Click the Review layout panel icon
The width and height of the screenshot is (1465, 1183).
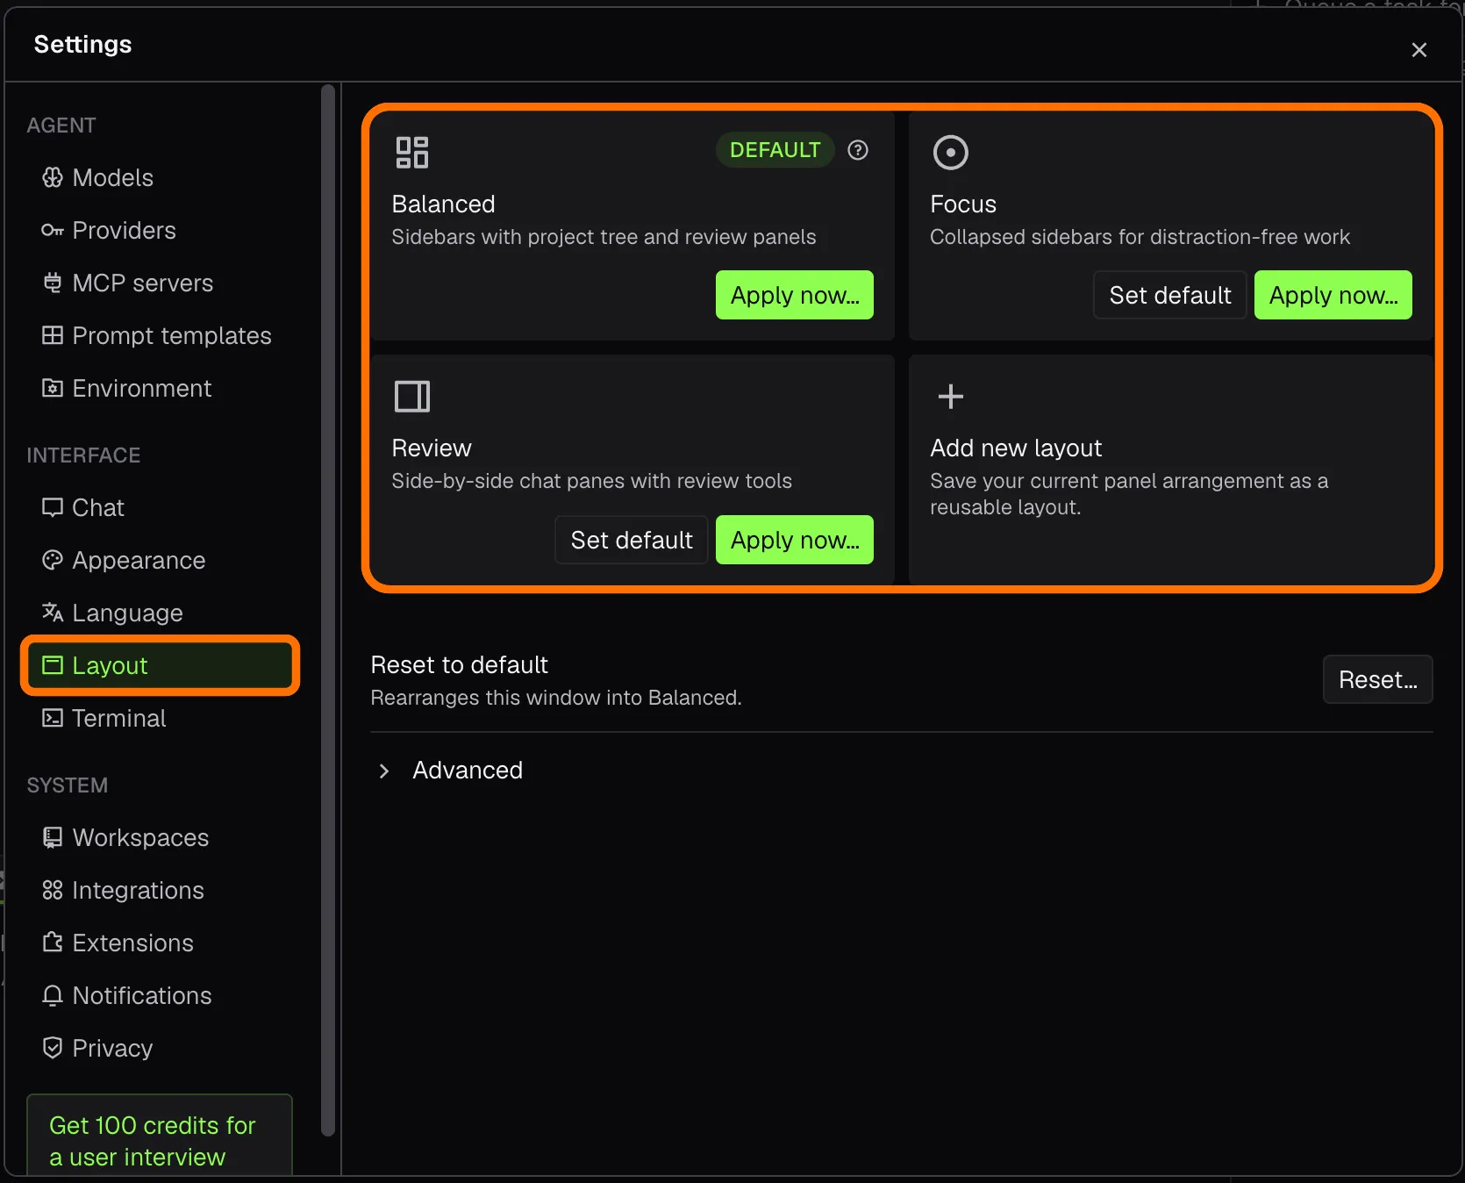click(412, 397)
